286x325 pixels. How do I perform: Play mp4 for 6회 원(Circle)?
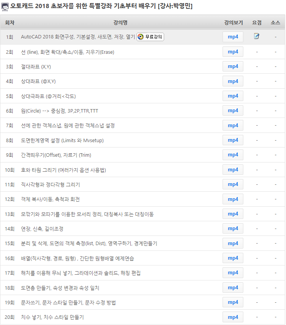233,111
